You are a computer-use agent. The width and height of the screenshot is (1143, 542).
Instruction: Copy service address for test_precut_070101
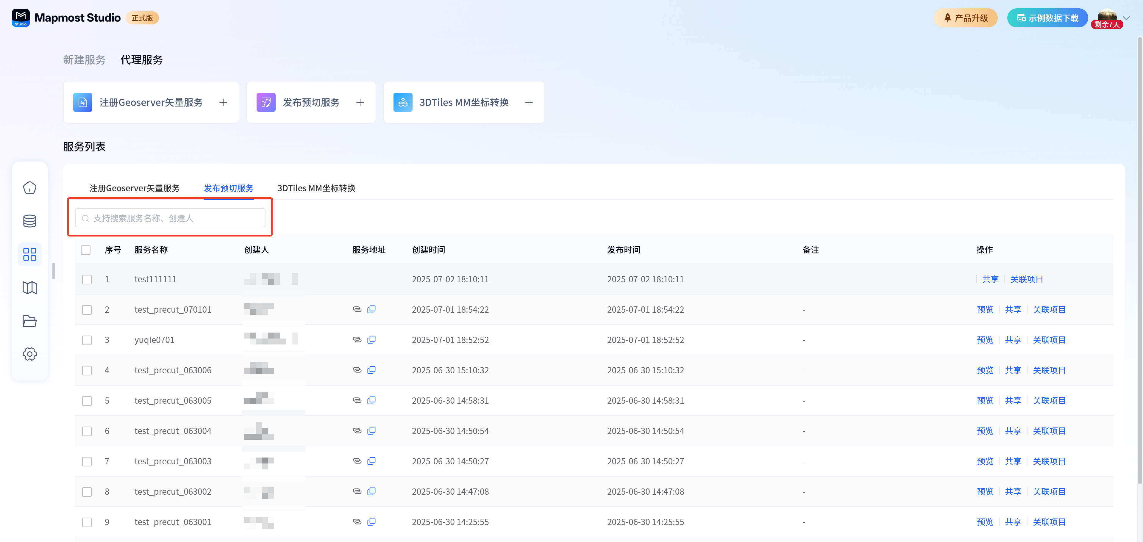pyautogui.click(x=371, y=309)
